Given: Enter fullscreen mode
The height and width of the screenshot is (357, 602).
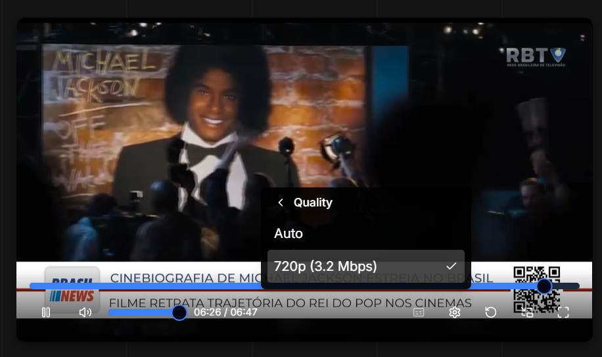Looking at the screenshot, I should tap(563, 312).
